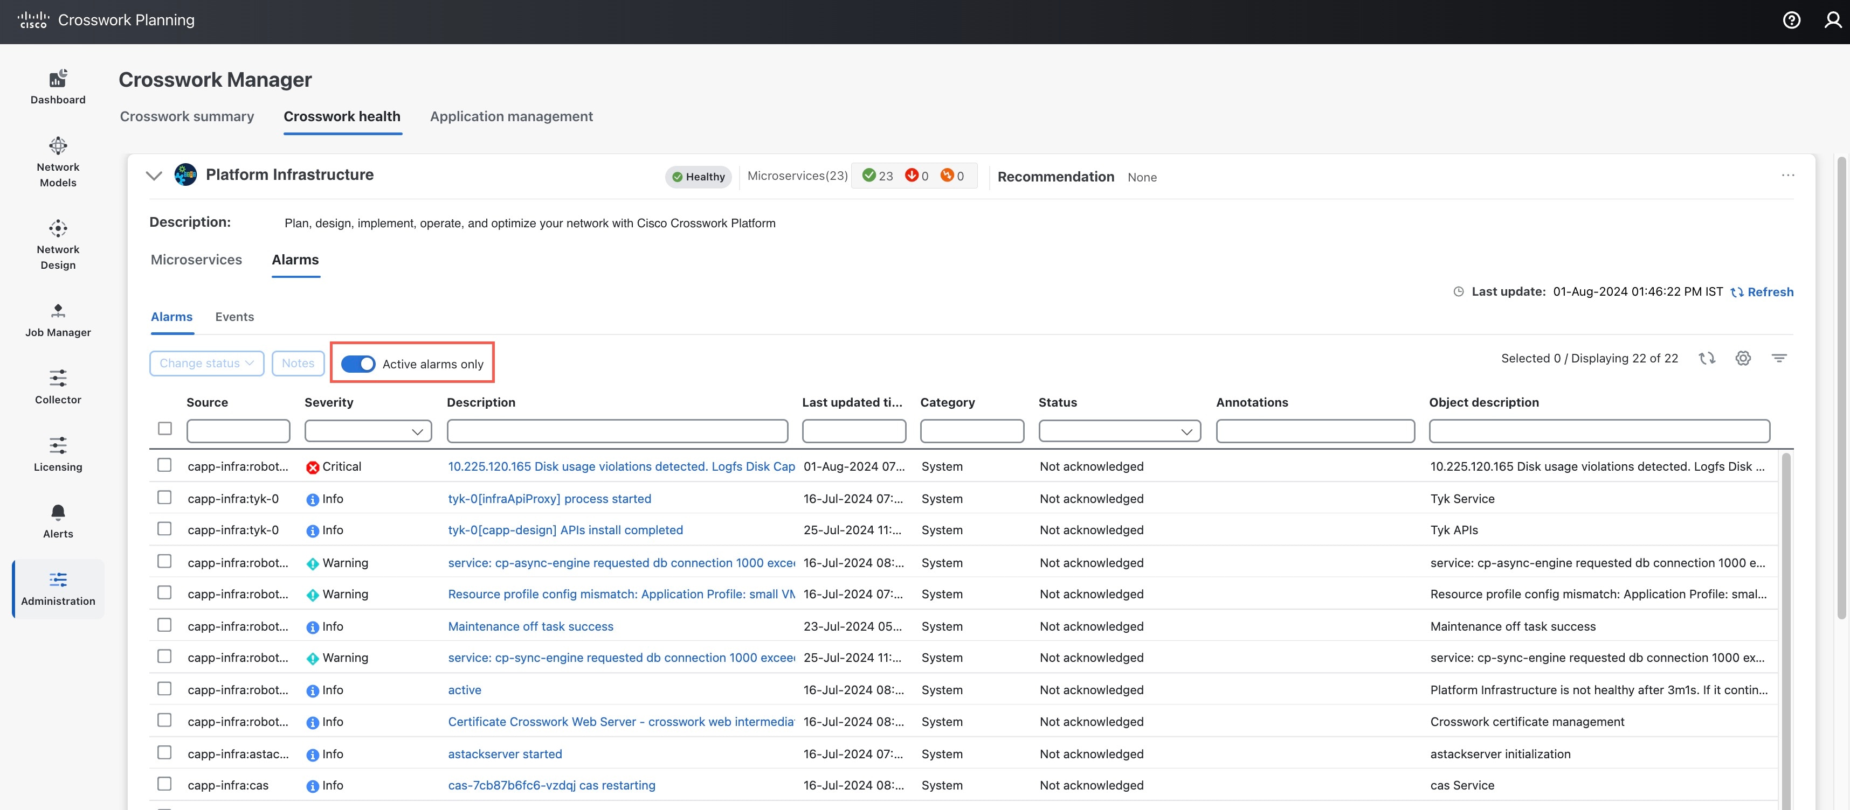The height and width of the screenshot is (810, 1850).
Task: Open the Change status dropdown
Action: 207,363
